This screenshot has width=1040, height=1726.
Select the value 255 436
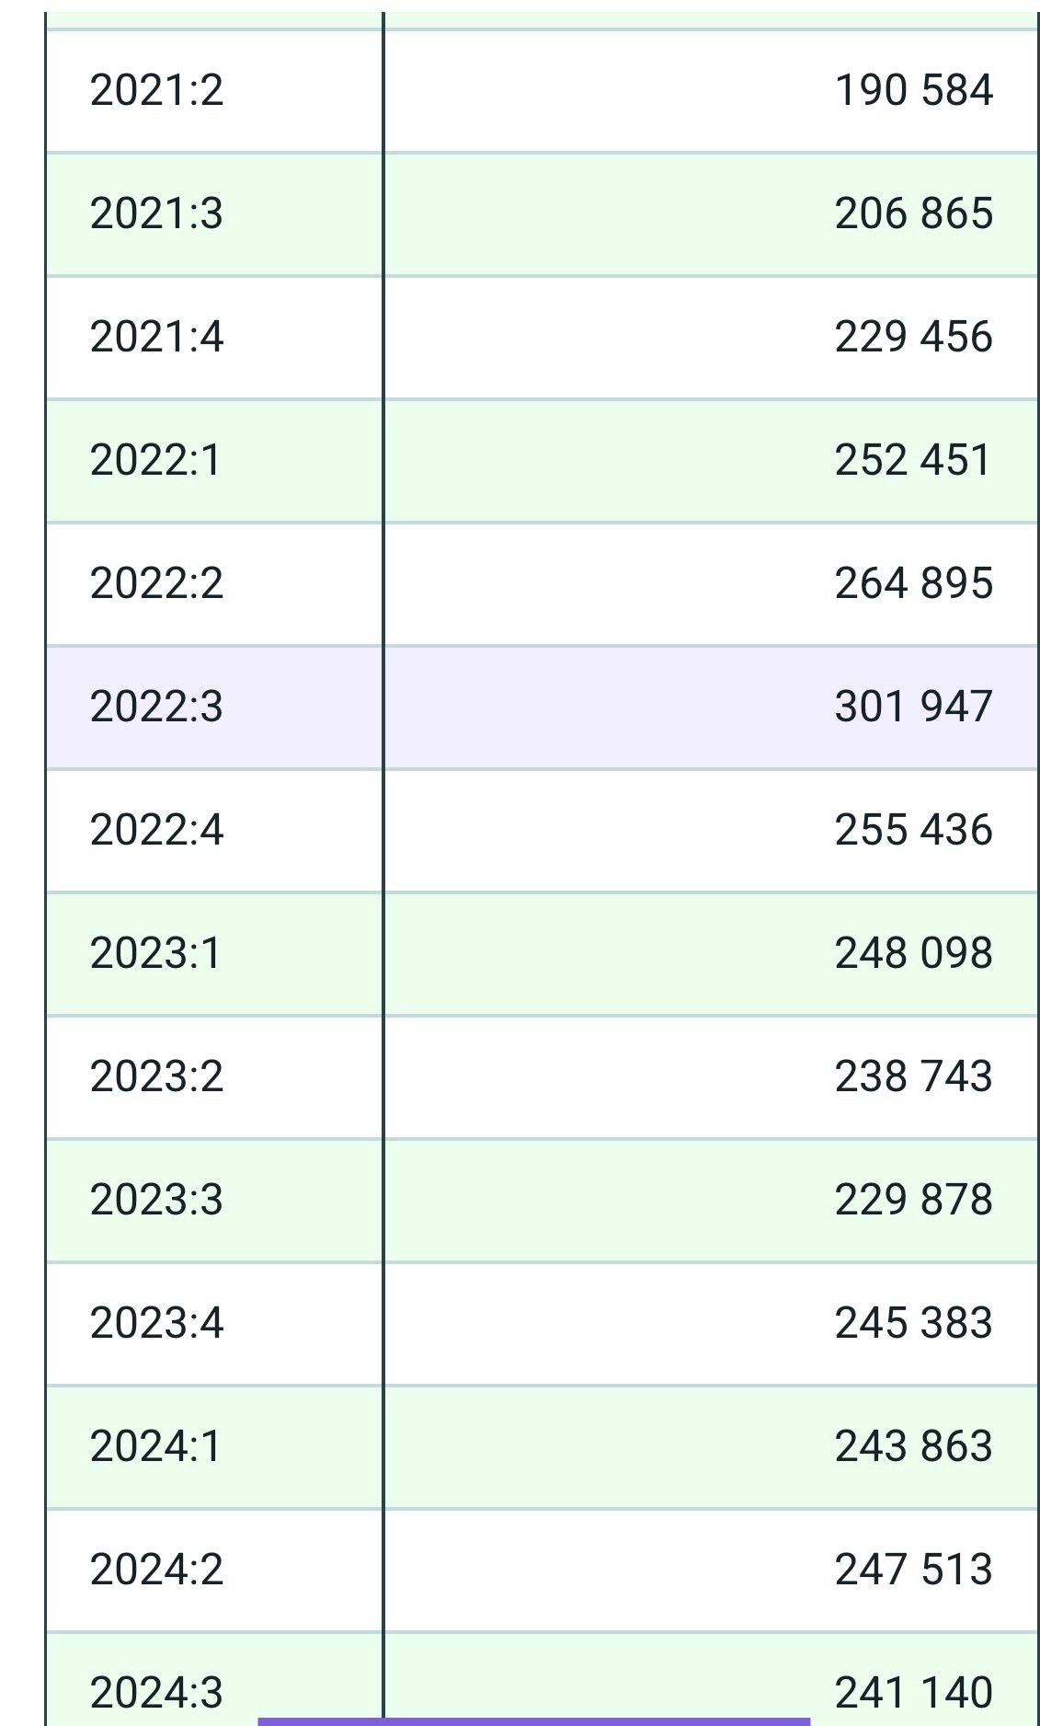click(x=913, y=830)
